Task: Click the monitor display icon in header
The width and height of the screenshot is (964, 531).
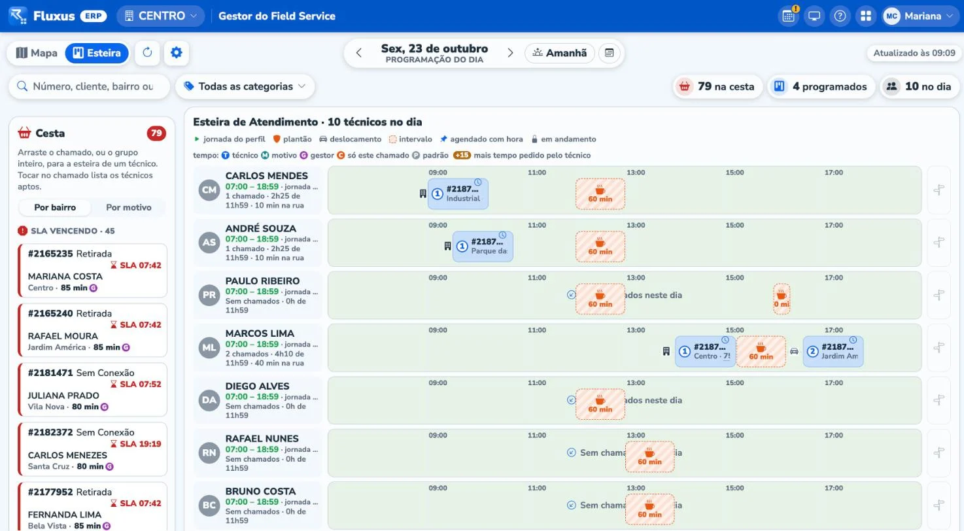Action: [x=814, y=16]
